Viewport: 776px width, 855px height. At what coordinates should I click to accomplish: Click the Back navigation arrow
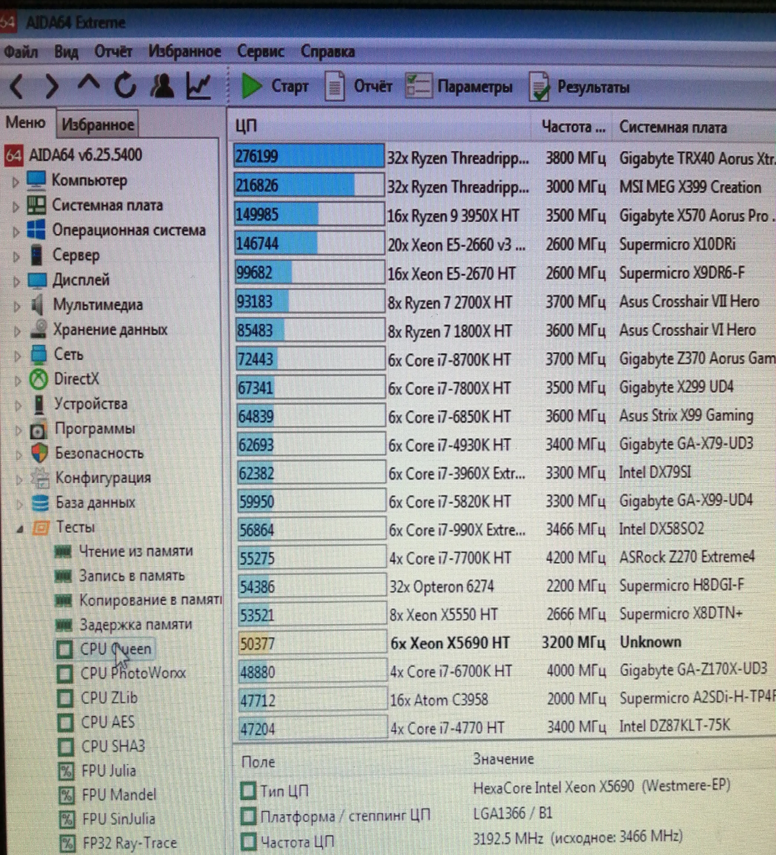tap(17, 86)
